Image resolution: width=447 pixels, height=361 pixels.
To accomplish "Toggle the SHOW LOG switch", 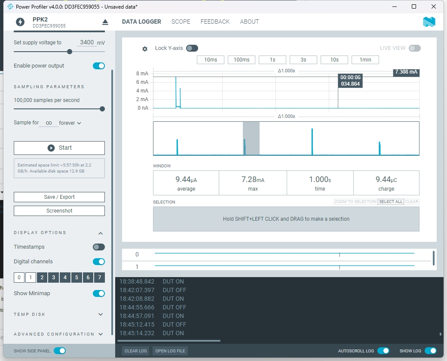I will 431,351.
